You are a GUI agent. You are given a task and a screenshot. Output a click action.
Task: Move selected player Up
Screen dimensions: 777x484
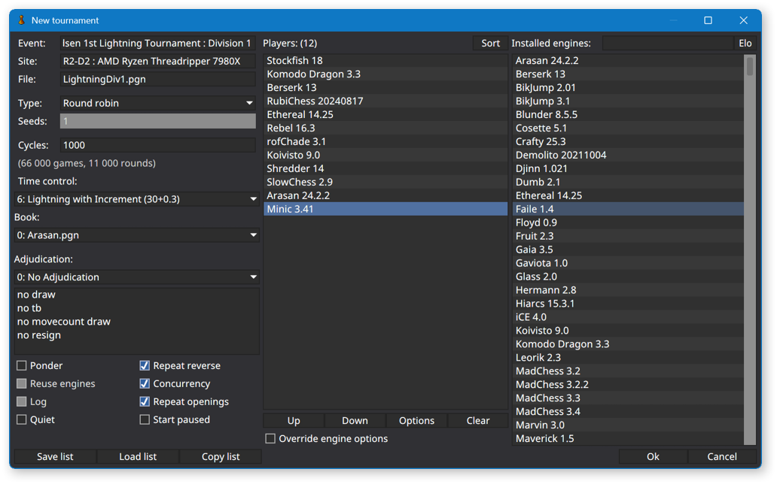(294, 421)
